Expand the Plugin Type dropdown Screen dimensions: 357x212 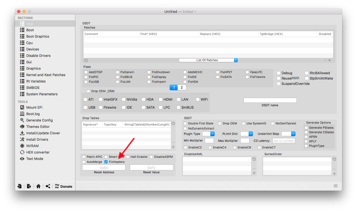[208, 134]
